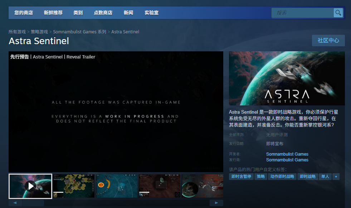
Task: Open the 策略游戏 breadcrumb link
Action: tap(39, 32)
